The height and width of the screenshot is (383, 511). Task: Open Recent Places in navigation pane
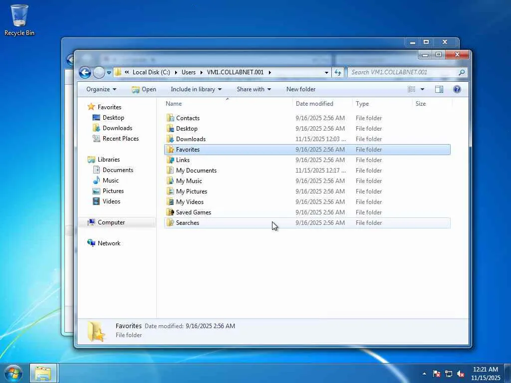pyautogui.click(x=121, y=139)
